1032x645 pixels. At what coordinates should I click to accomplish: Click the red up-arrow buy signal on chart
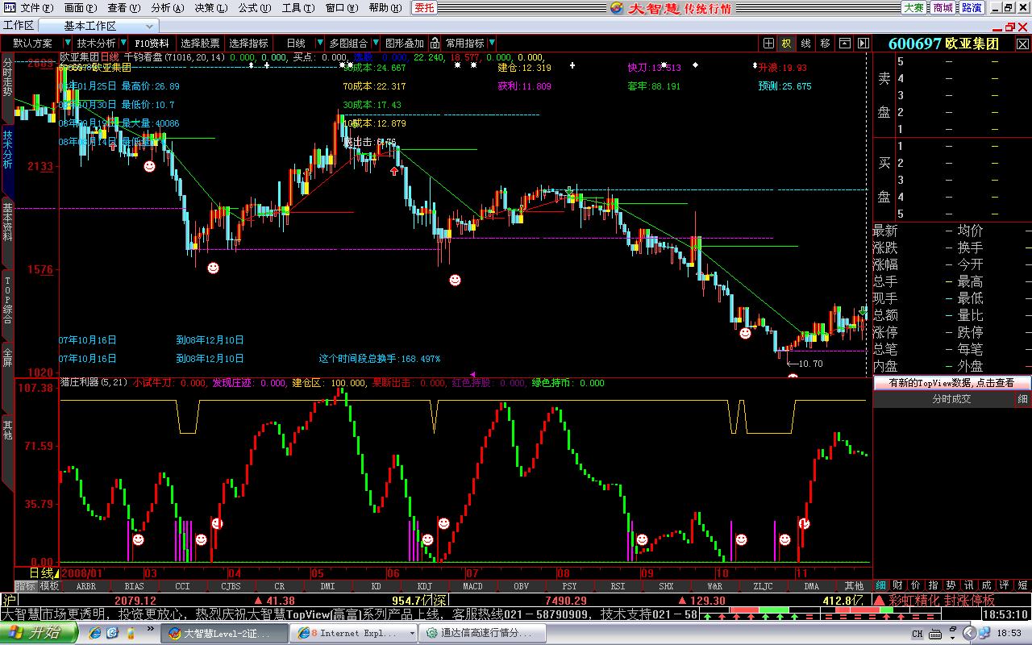(394, 171)
